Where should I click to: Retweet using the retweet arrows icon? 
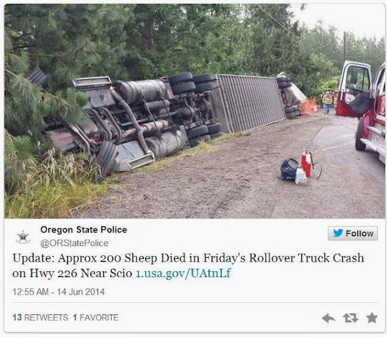pyautogui.click(x=350, y=318)
